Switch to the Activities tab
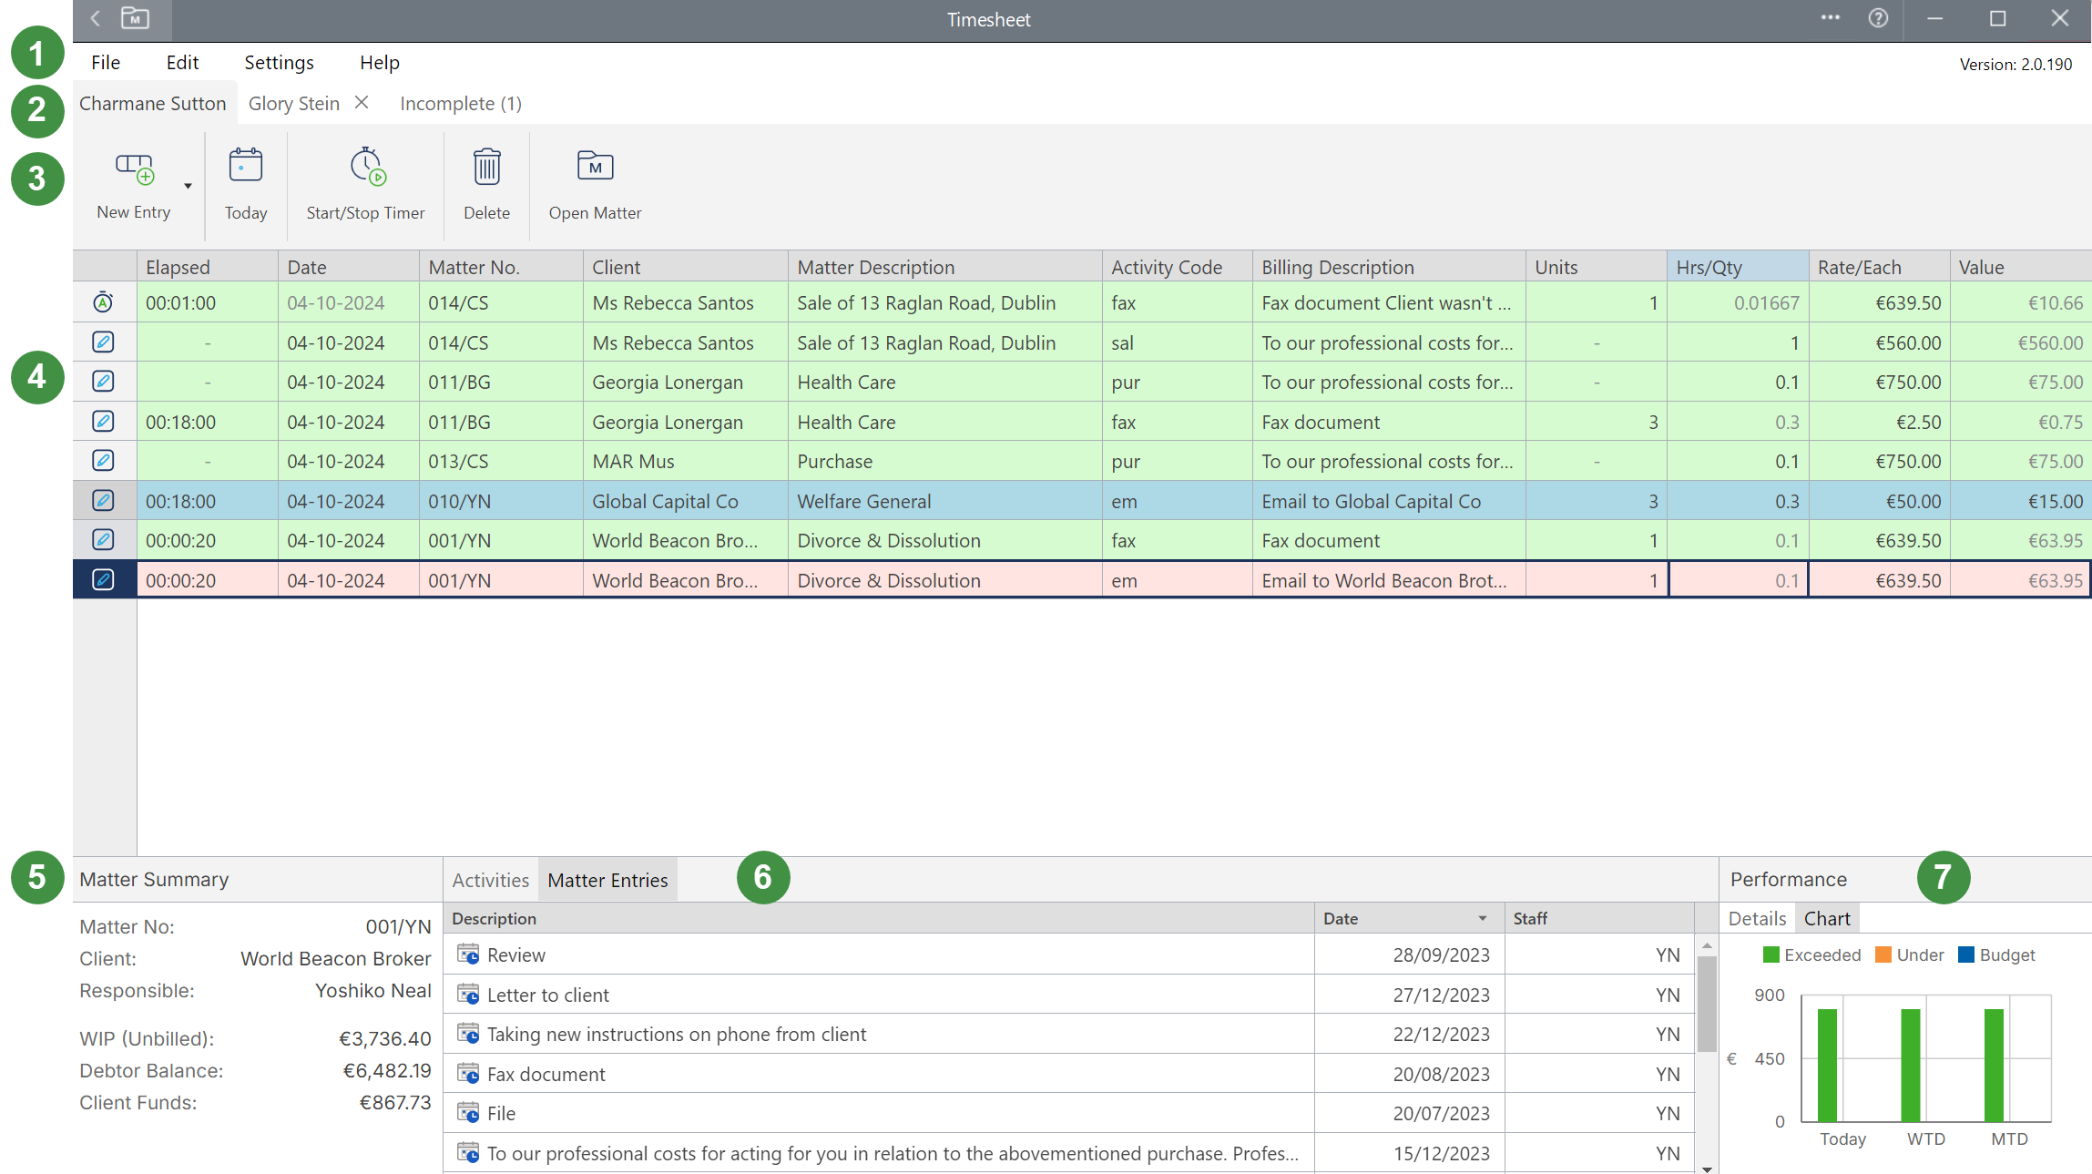 [491, 879]
